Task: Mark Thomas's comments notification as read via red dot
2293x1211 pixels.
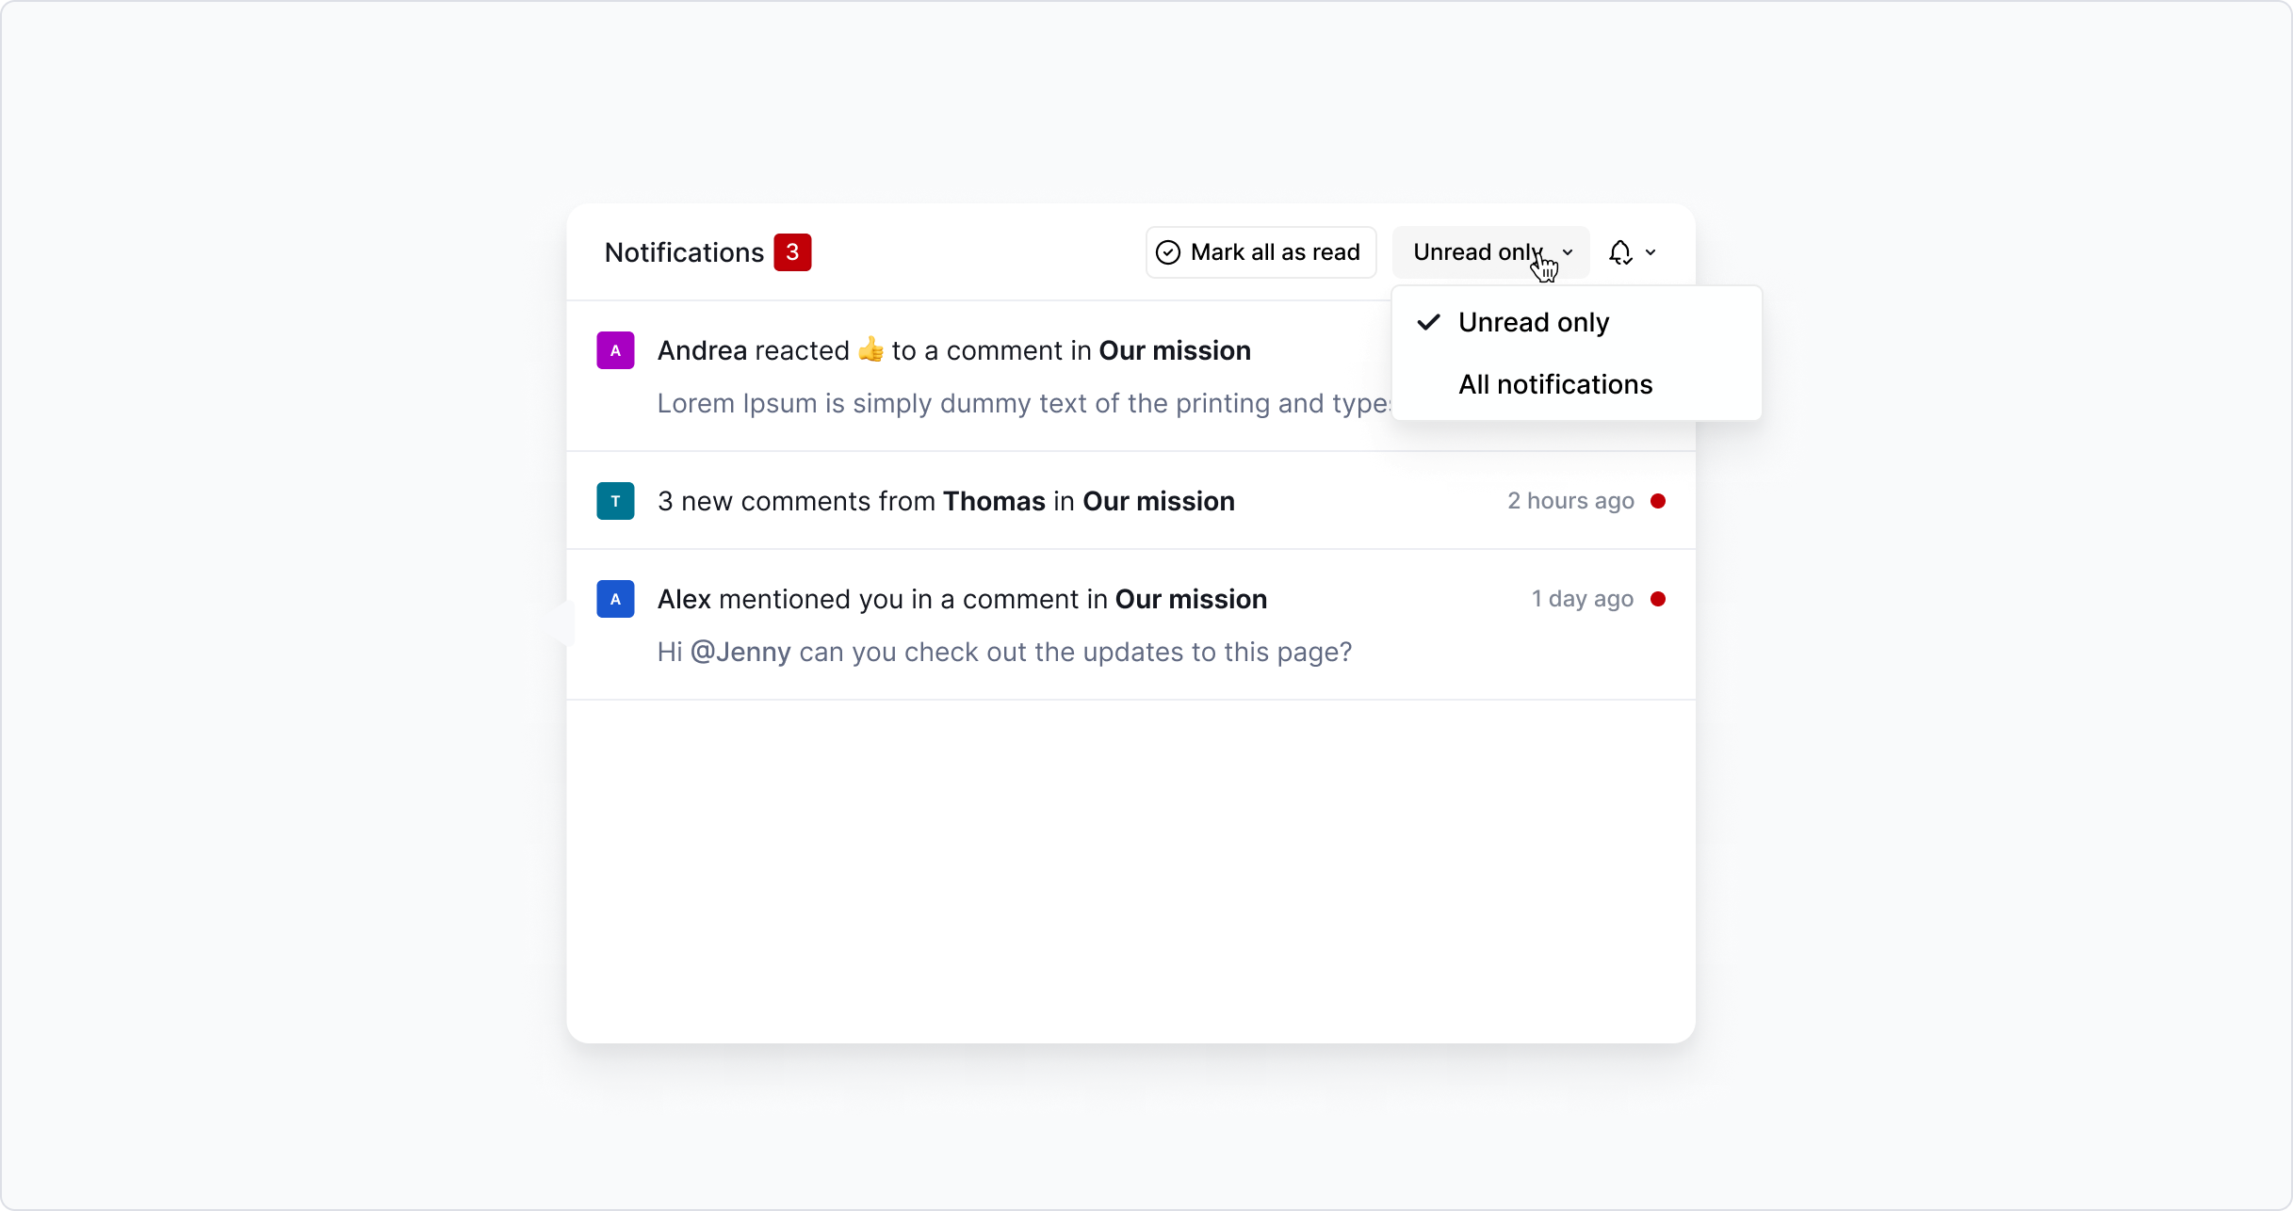Action: [1659, 501]
